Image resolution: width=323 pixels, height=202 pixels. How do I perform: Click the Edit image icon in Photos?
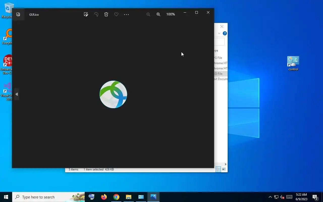86,14
